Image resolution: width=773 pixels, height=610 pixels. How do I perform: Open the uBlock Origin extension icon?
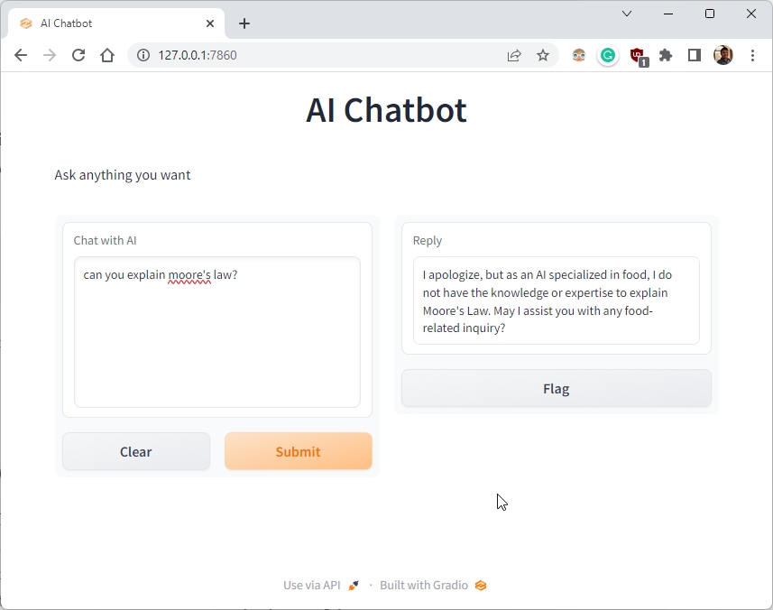click(x=637, y=55)
